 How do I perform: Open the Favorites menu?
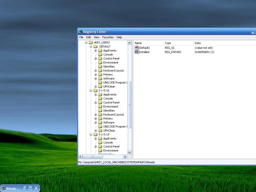pos(108,37)
